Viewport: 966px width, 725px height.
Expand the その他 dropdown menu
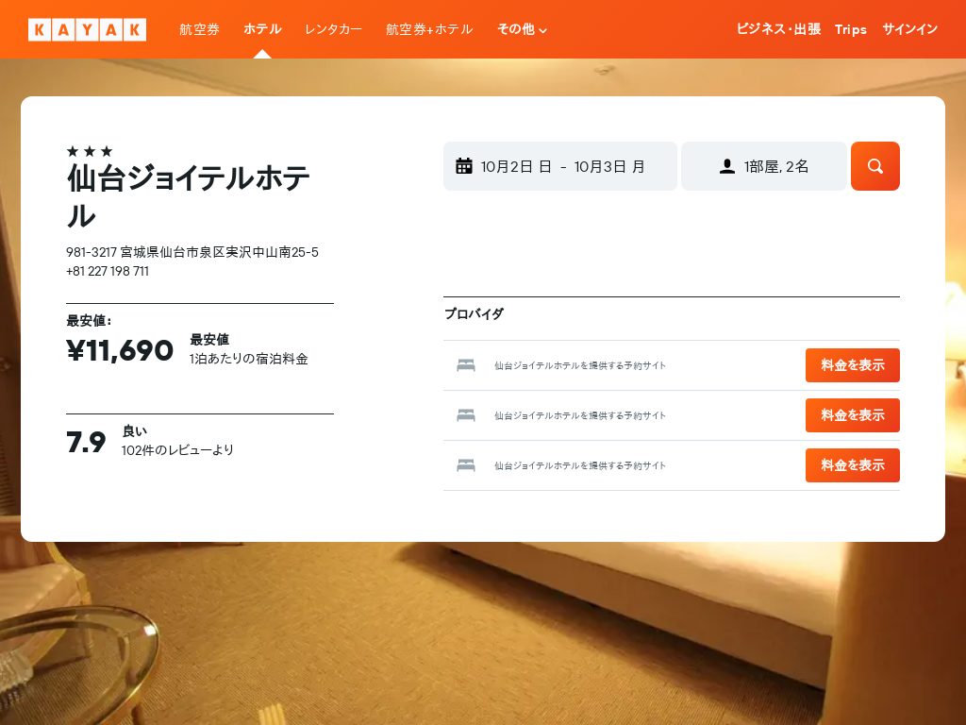point(522,29)
